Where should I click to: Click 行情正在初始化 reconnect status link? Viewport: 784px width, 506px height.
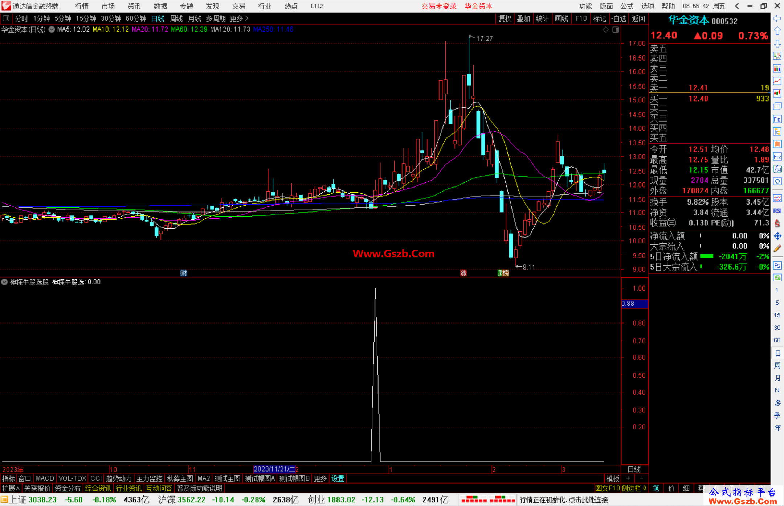click(564, 500)
